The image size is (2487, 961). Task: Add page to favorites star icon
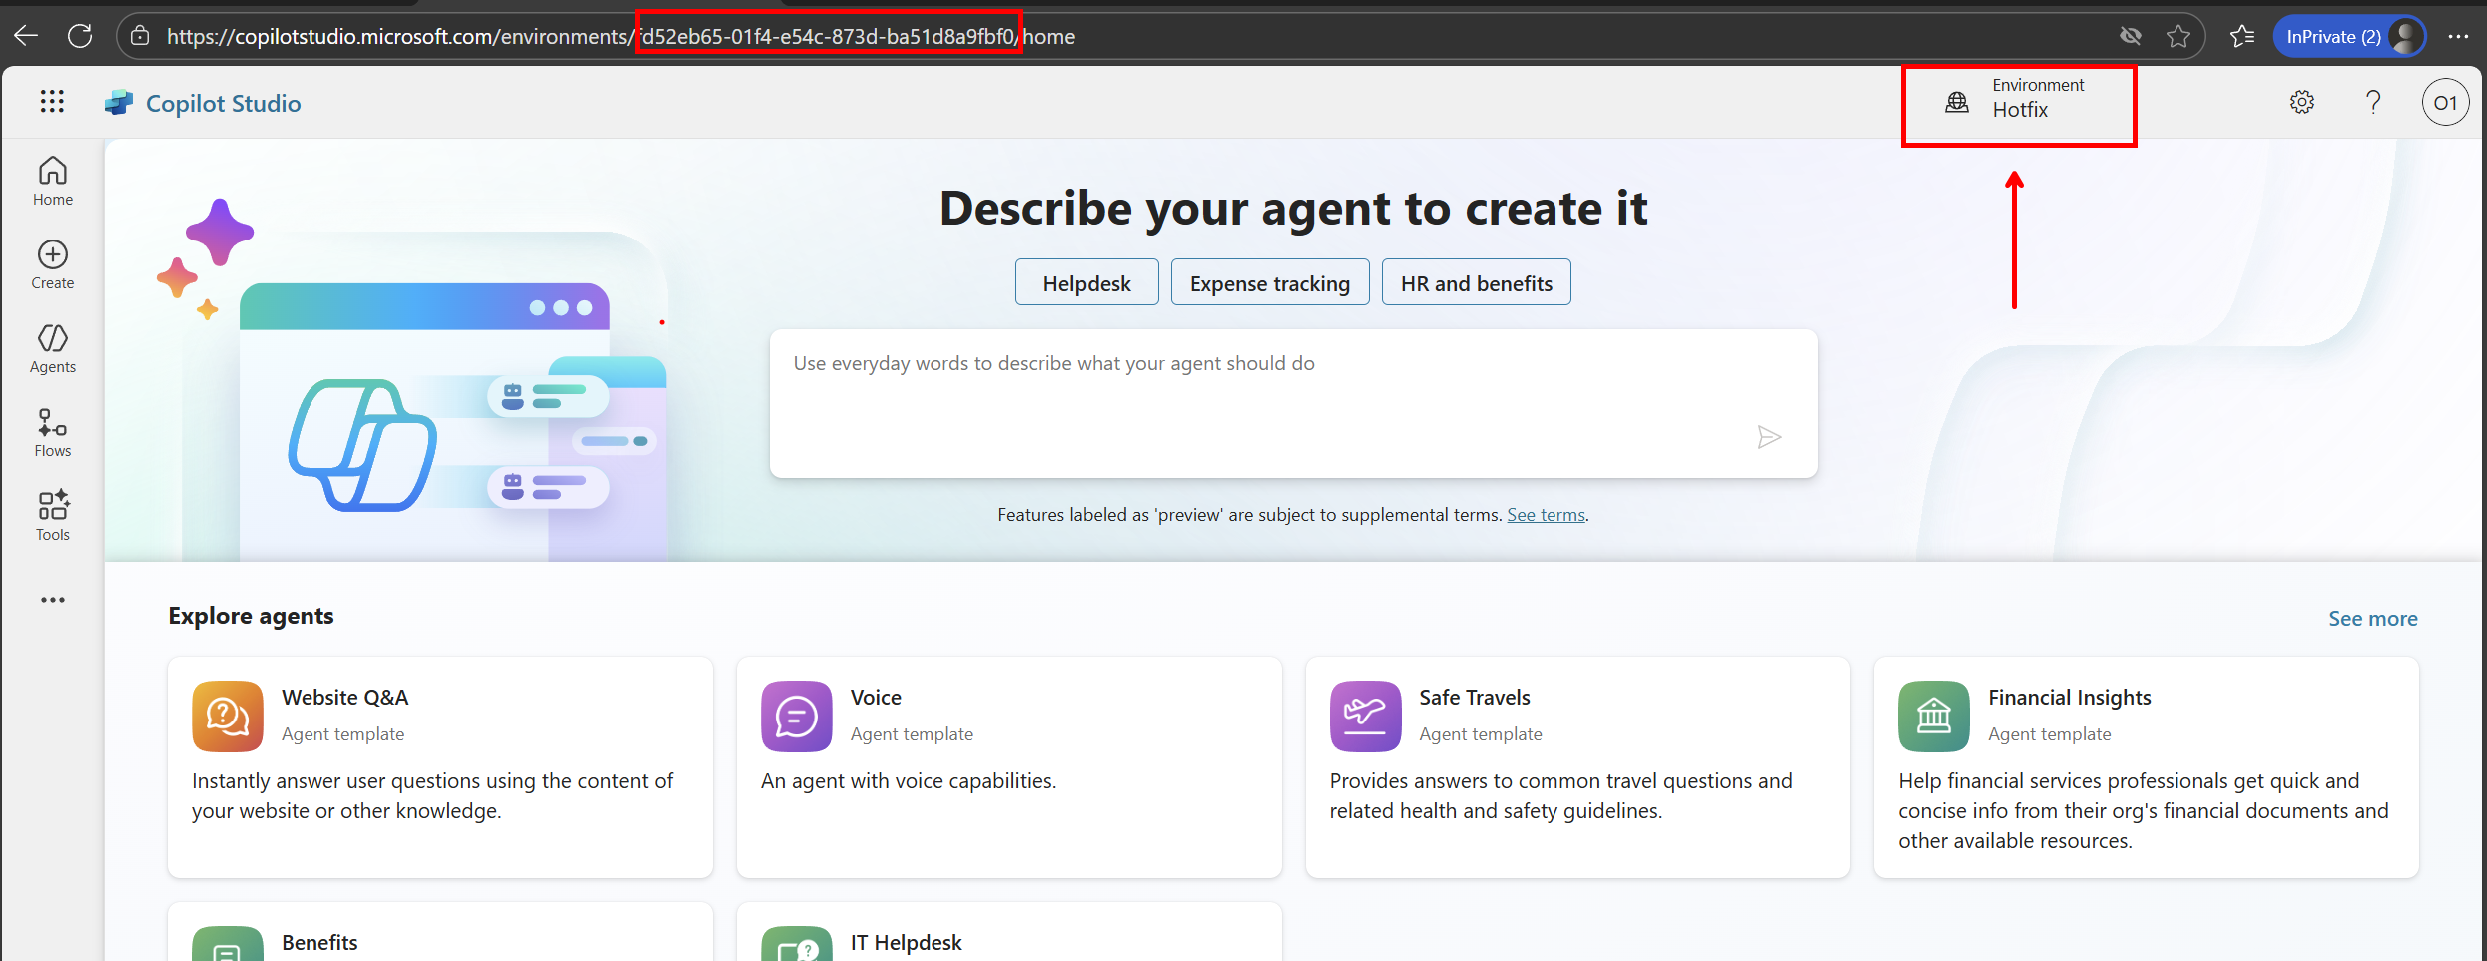click(x=2178, y=37)
